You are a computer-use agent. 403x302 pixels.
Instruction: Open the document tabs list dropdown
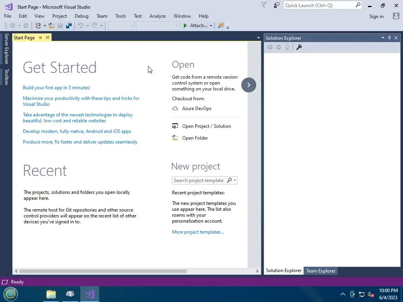click(258, 38)
